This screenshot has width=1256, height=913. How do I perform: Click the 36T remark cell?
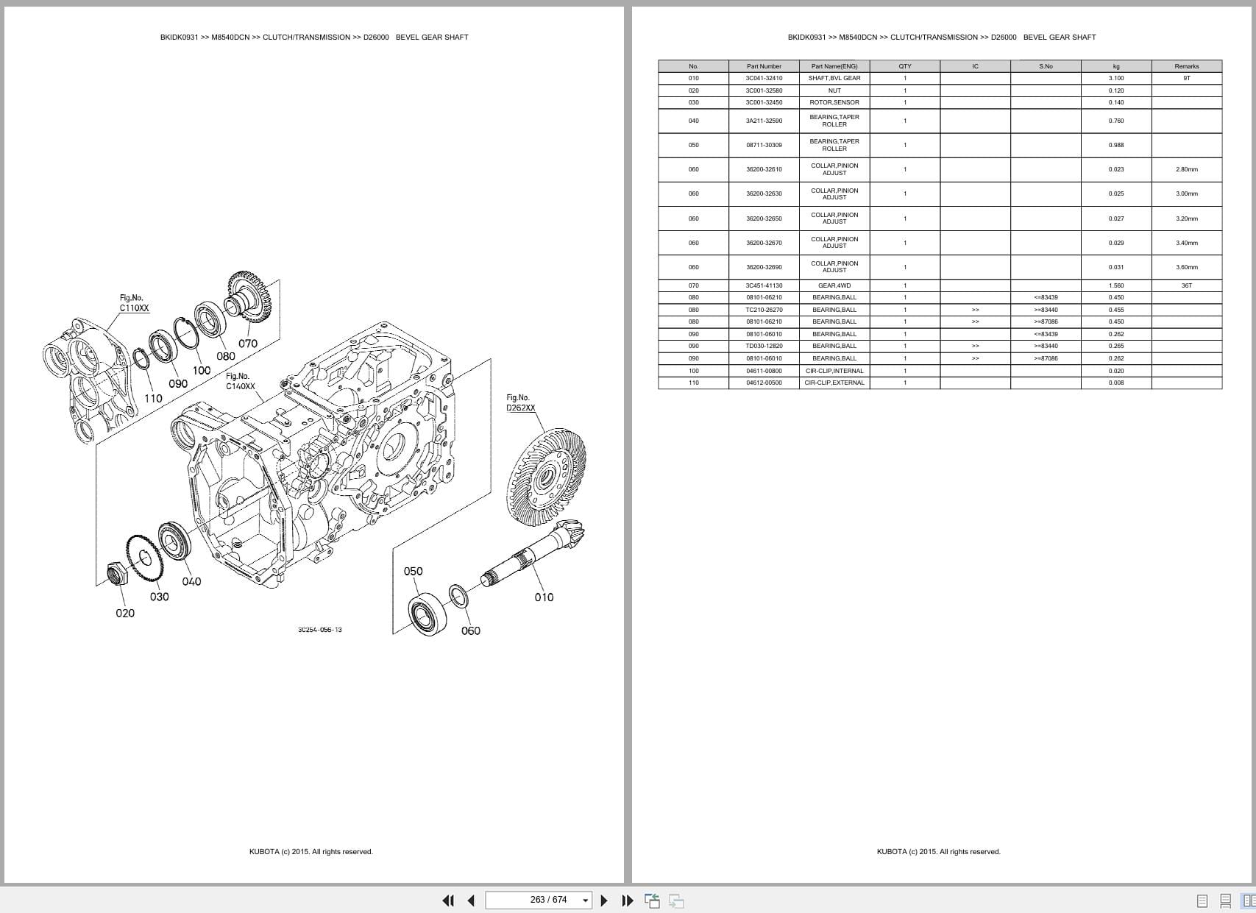click(x=1186, y=285)
